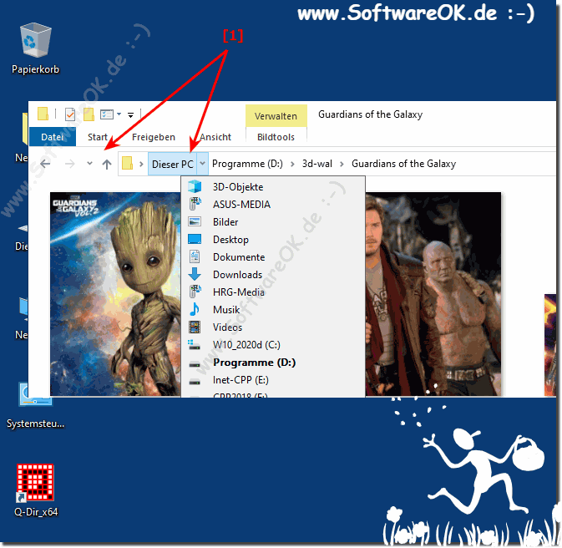
Task: Click the blue Downloads arrow icon
Action: (x=195, y=274)
